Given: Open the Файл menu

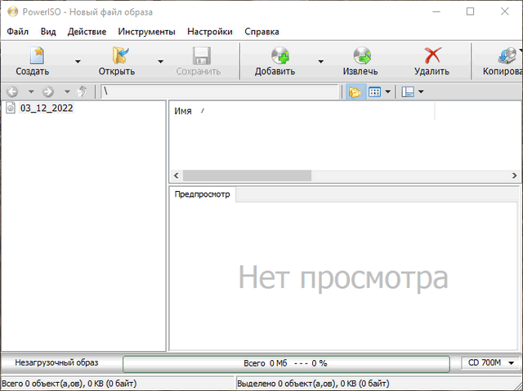Looking at the screenshot, I should tap(18, 31).
